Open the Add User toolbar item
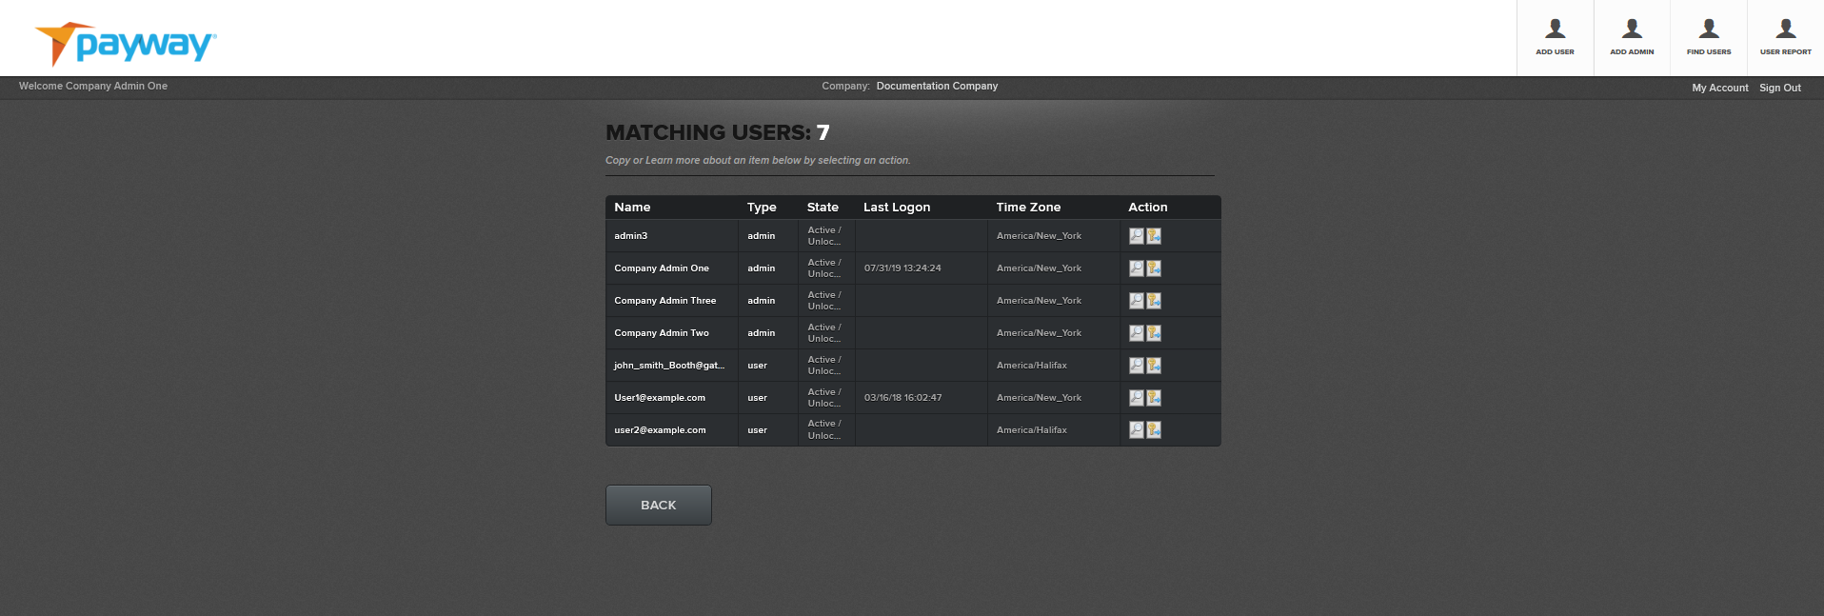Screen dimensions: 1824x616 [1555, 38]
